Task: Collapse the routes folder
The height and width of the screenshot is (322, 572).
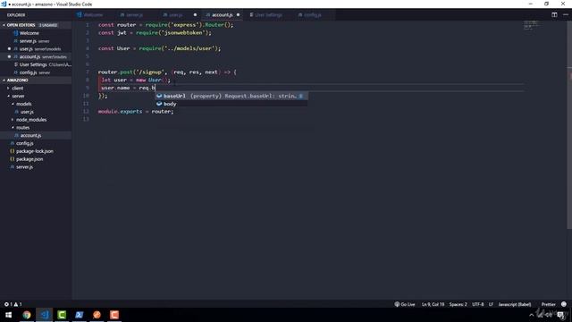Action: click(x=22, y=128)
